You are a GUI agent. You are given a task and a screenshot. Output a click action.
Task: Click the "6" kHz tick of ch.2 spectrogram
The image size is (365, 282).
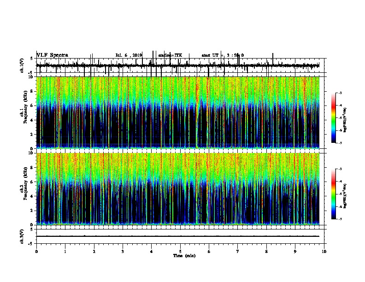32,182
